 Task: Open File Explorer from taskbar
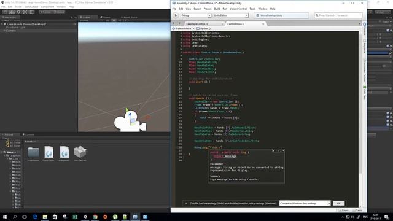pos(45,217)
